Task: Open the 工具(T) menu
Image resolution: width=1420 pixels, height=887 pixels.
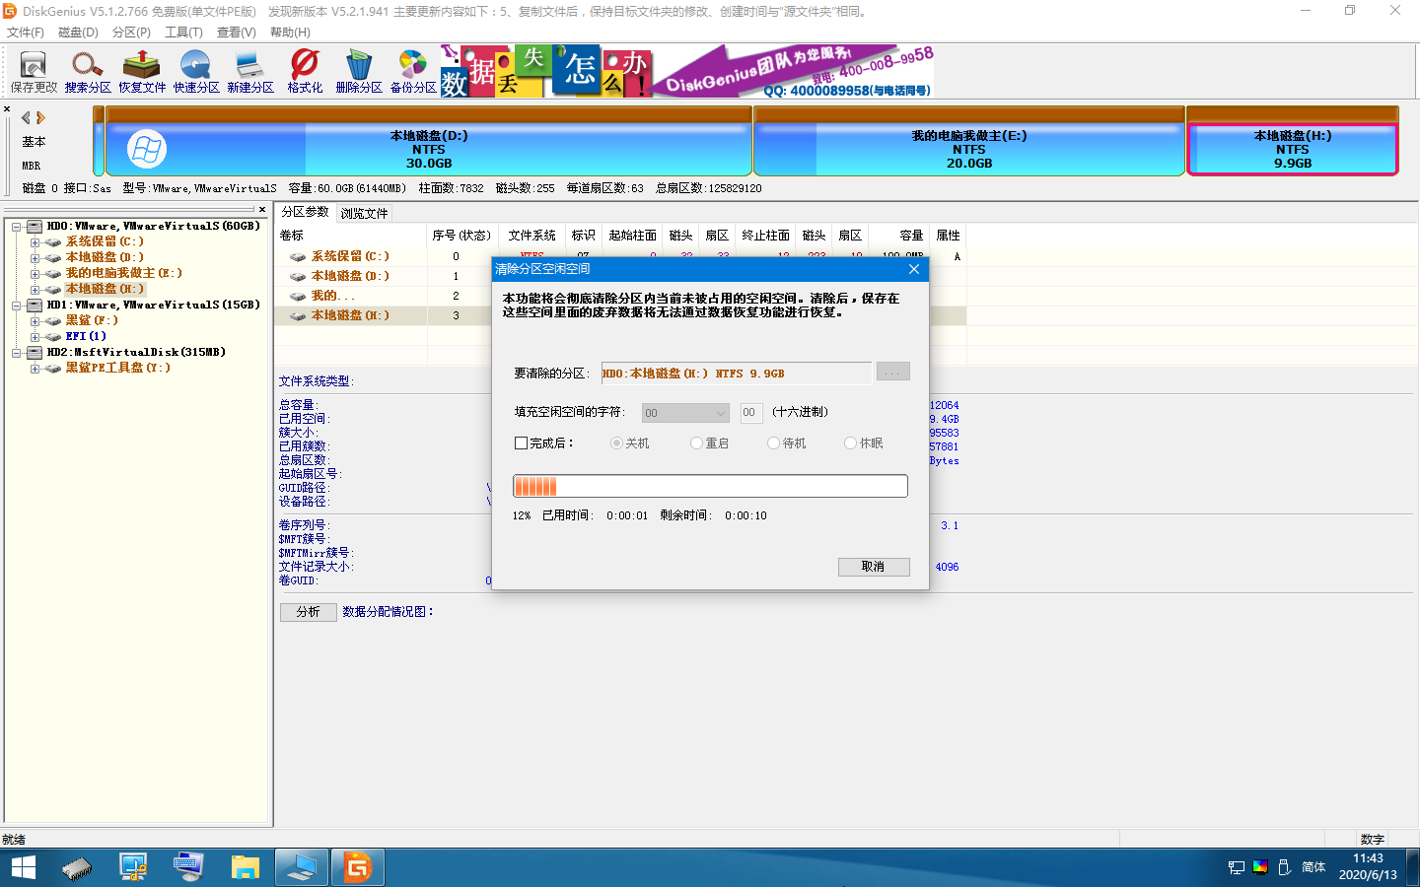Action: click(x=183, y=33)
